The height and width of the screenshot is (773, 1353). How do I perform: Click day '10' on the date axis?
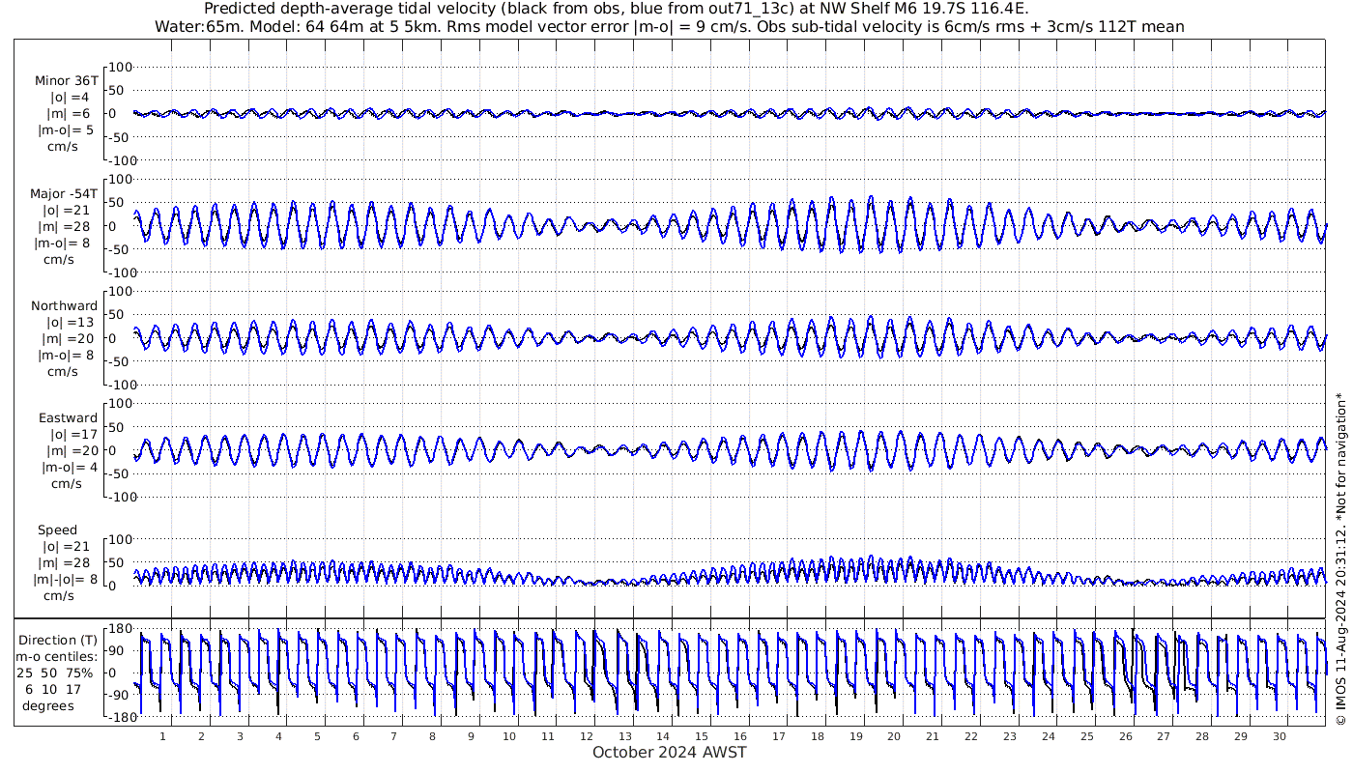[509, 736]
